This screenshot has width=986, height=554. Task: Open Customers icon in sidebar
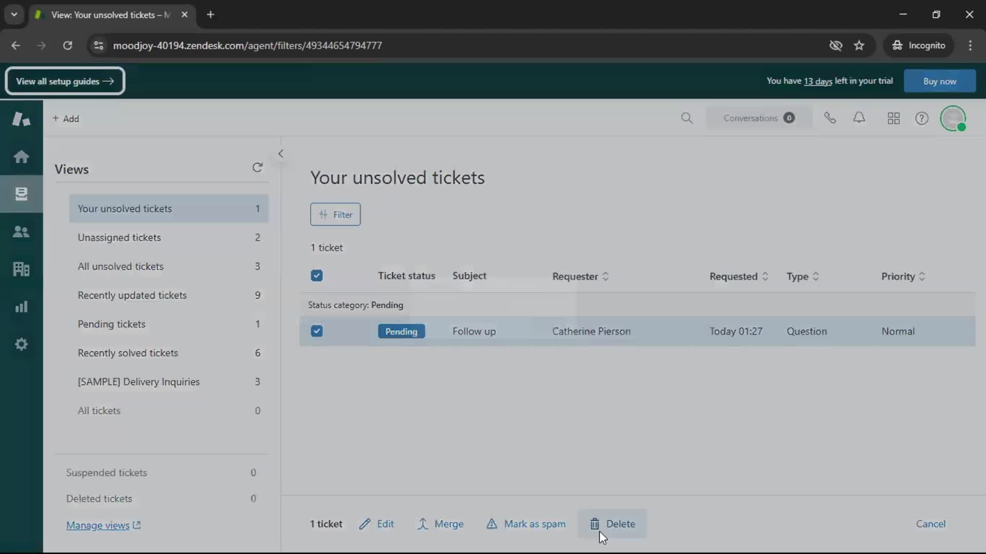click(x=21, y=231)
